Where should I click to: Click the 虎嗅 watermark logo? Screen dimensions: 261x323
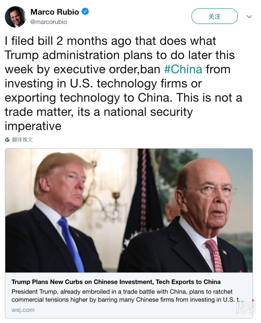point(246,308)
